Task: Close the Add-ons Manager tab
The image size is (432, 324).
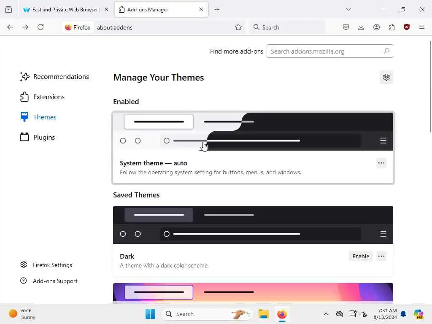Action: pyautogui.click(x=201, y=9)
